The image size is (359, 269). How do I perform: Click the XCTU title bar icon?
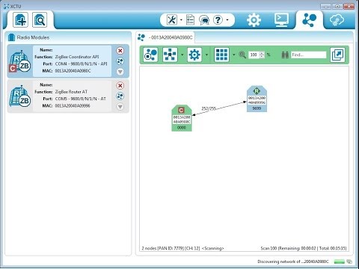pos(6,6)
